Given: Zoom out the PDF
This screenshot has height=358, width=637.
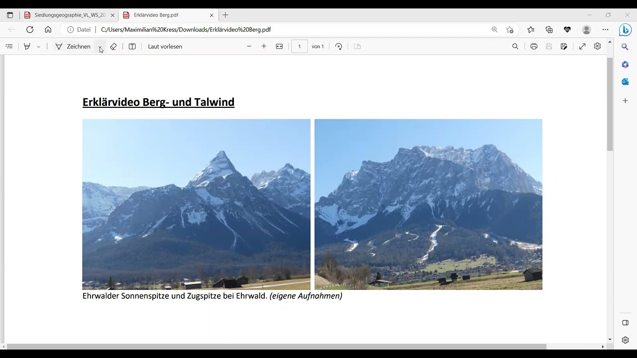Looking at the screenshot, I should click(249, 46).
